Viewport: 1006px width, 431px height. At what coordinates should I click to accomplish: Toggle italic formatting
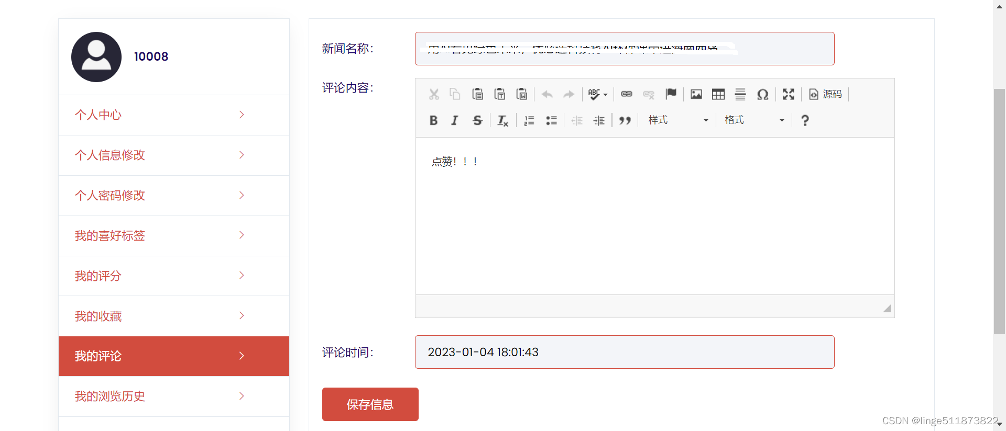(455, 120)
